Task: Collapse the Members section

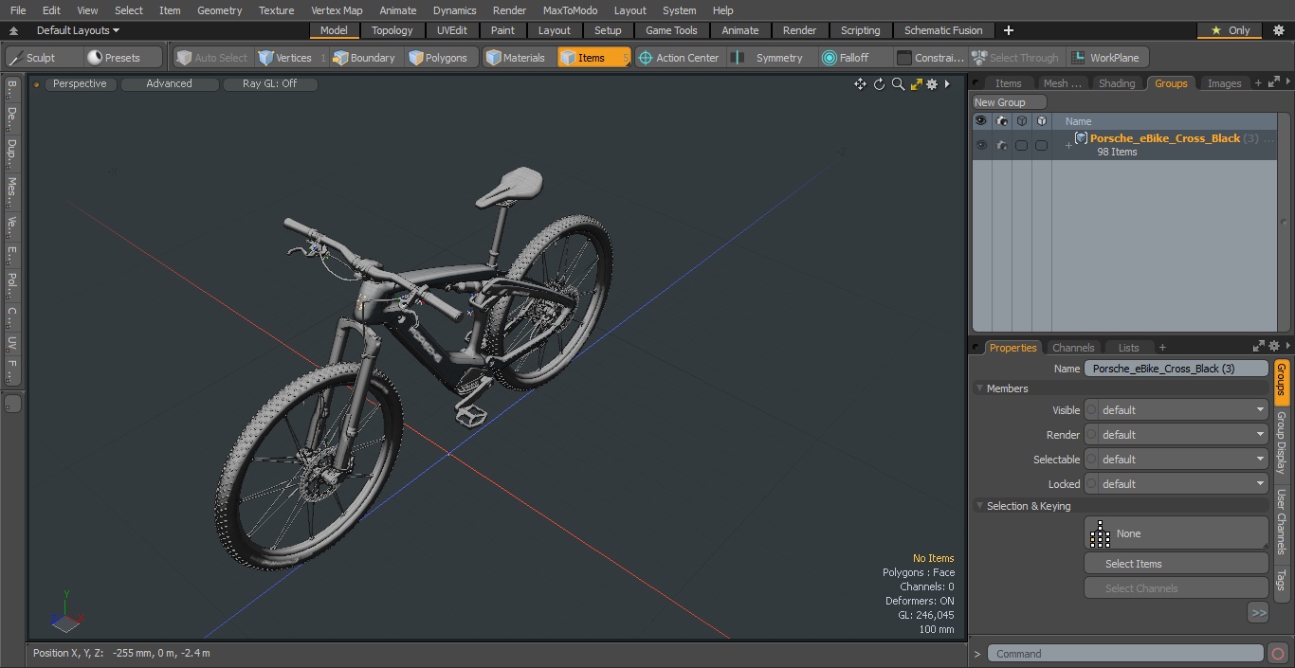Action: tap(979, 388)
